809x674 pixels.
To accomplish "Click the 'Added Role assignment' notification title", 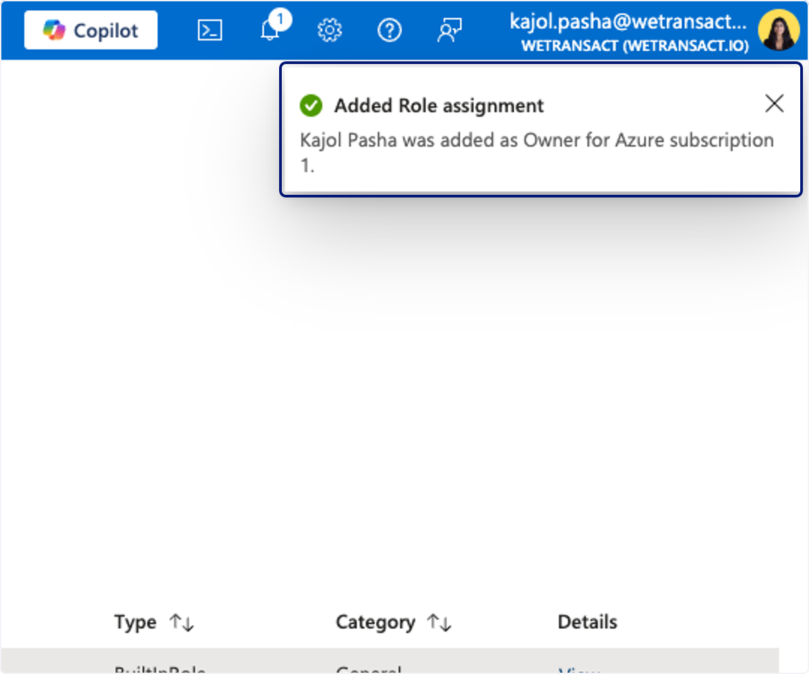I will point(439,106).
